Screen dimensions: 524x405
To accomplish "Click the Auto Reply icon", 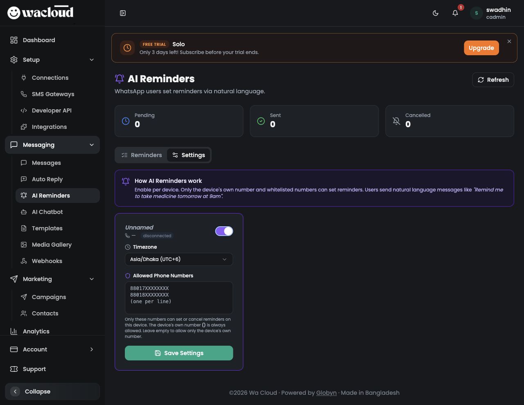I will click(x=24, y=179).
